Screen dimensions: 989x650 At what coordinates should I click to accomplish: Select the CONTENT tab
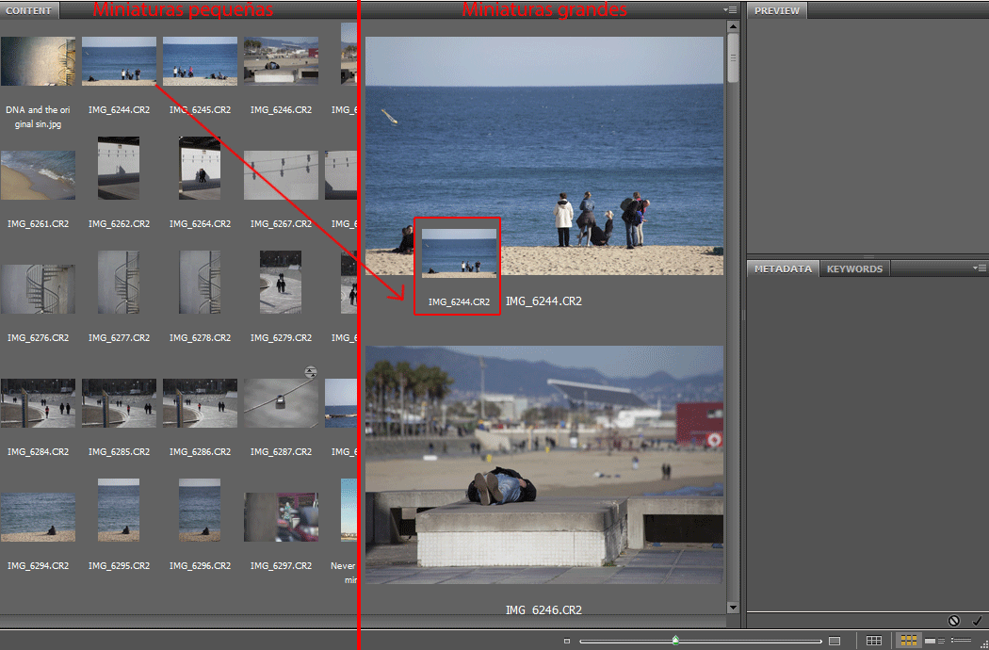tap(29, 10)
